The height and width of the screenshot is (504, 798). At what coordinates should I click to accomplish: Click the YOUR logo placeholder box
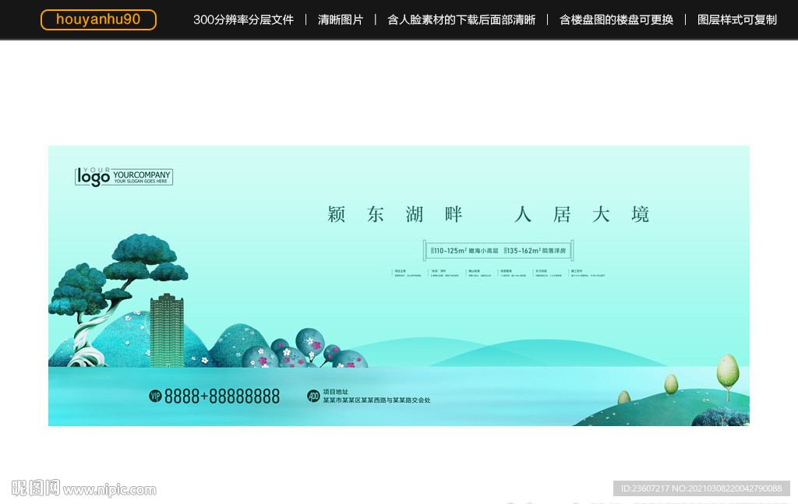tap(94, 177)
